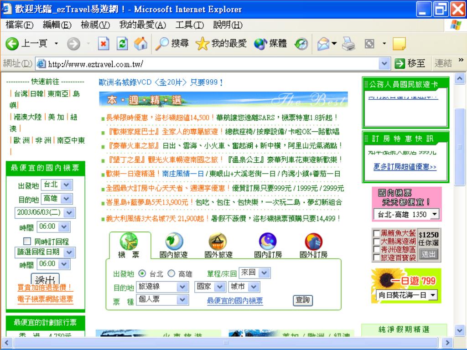Stop page loading with the red X icon
The image size is (467, 350).
[x=104, y=44]
